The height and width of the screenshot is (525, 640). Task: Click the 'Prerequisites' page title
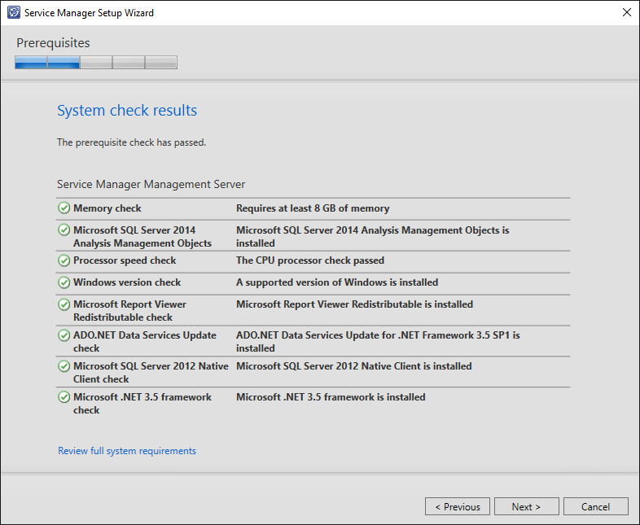[53, 43]
